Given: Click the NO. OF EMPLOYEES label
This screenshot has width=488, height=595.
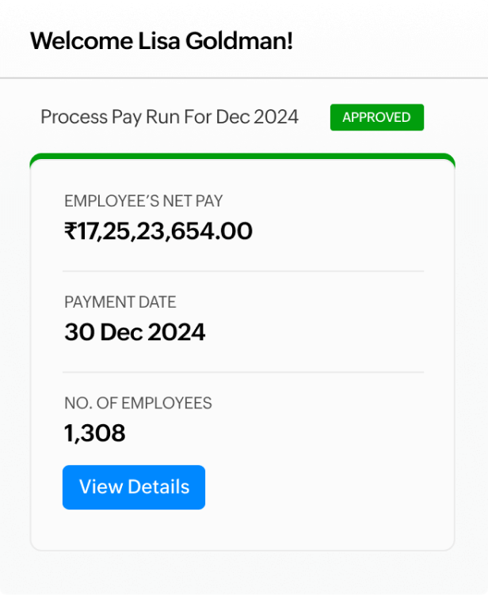Looking at the screenshot, I should click(x=138, y=404).
